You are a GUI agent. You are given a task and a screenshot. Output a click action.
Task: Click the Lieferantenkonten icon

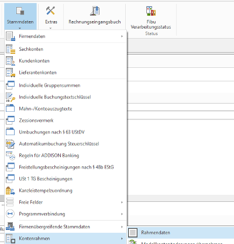[11, 73]
